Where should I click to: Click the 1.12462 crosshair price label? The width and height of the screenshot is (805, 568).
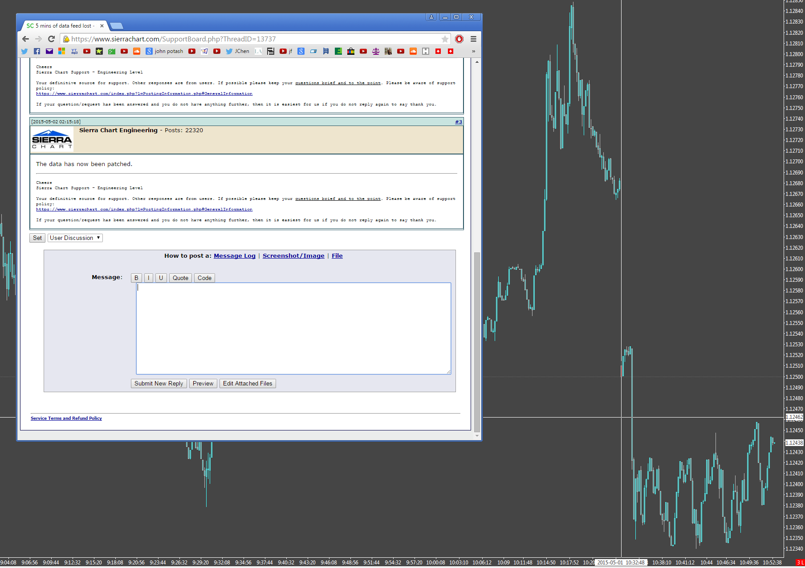coord(794,417)
